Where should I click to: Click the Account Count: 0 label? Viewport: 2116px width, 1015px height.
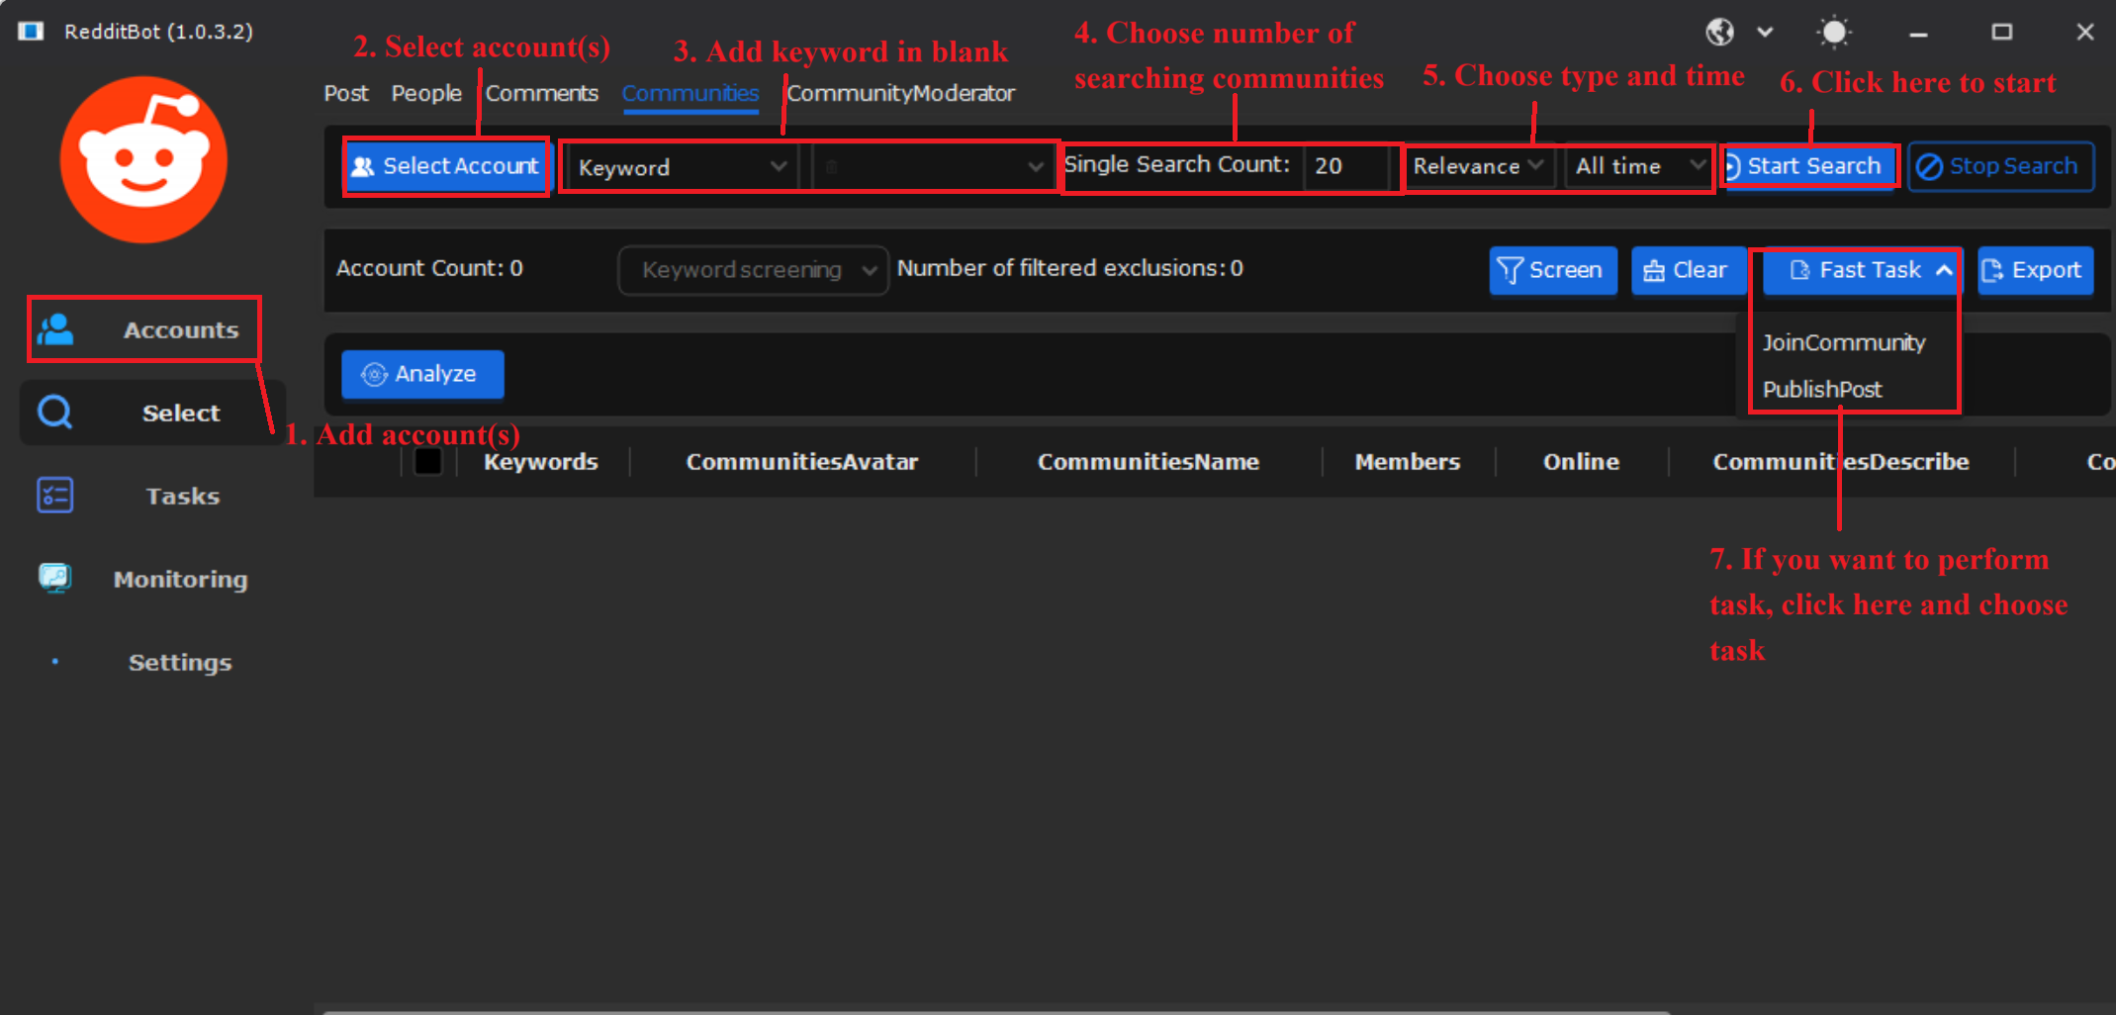[429, 268]
